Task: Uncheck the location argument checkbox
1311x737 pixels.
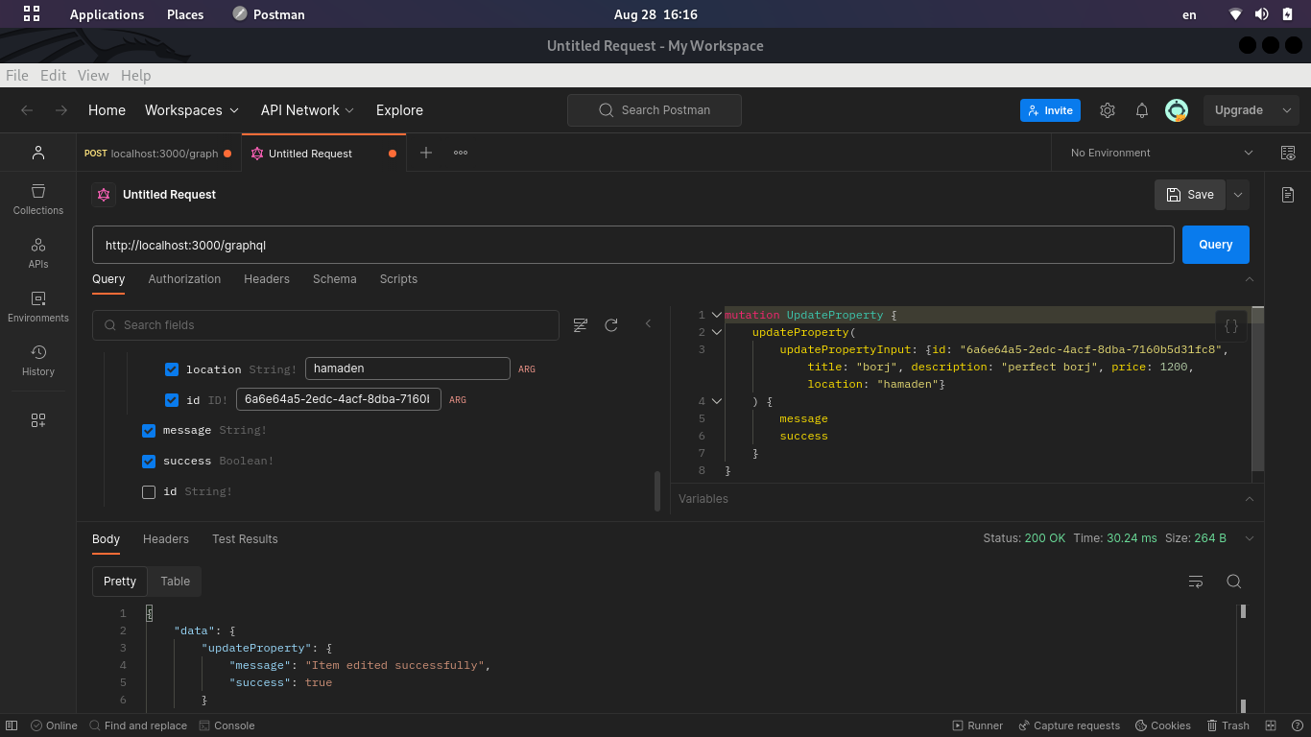Action: (172, 369)
